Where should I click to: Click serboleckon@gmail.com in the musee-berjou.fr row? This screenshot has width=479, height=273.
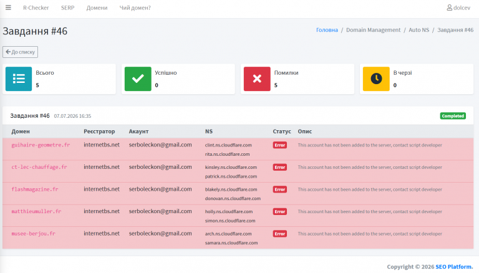tap(160, 233)
